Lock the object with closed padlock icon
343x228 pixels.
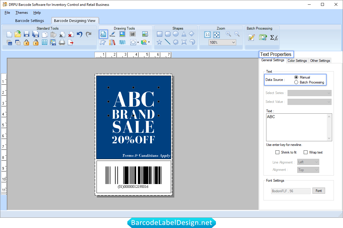[26, 42]
